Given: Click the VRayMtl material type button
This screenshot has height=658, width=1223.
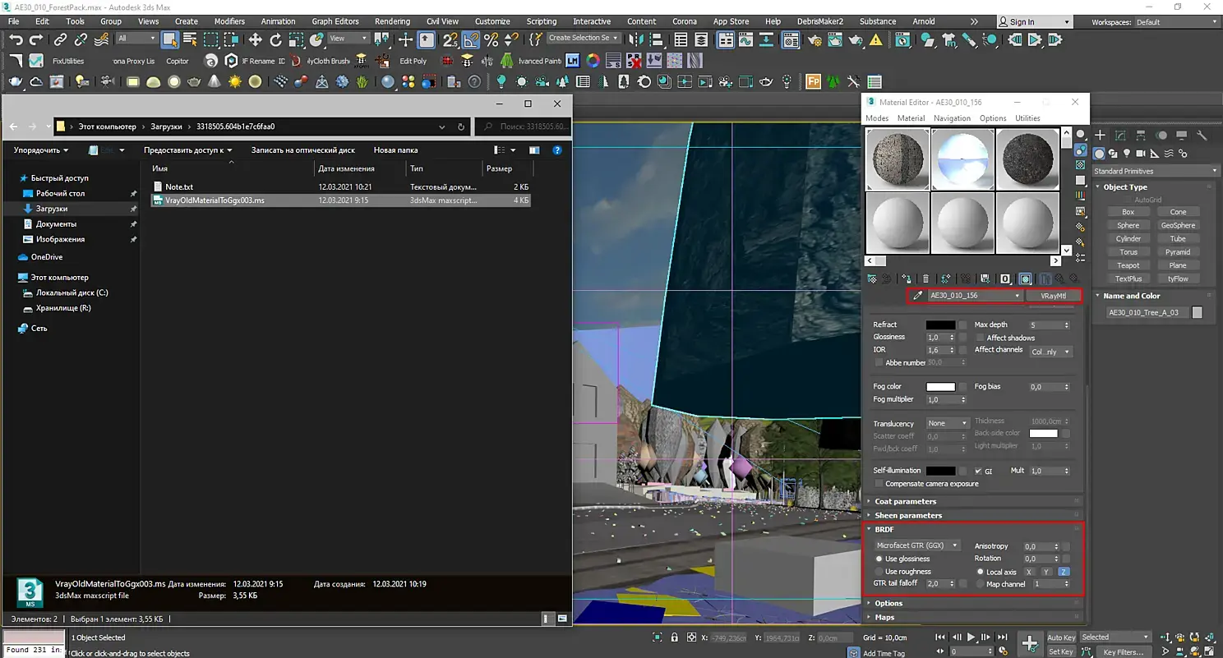Looking at the screenshot, I should [1053, 296].
